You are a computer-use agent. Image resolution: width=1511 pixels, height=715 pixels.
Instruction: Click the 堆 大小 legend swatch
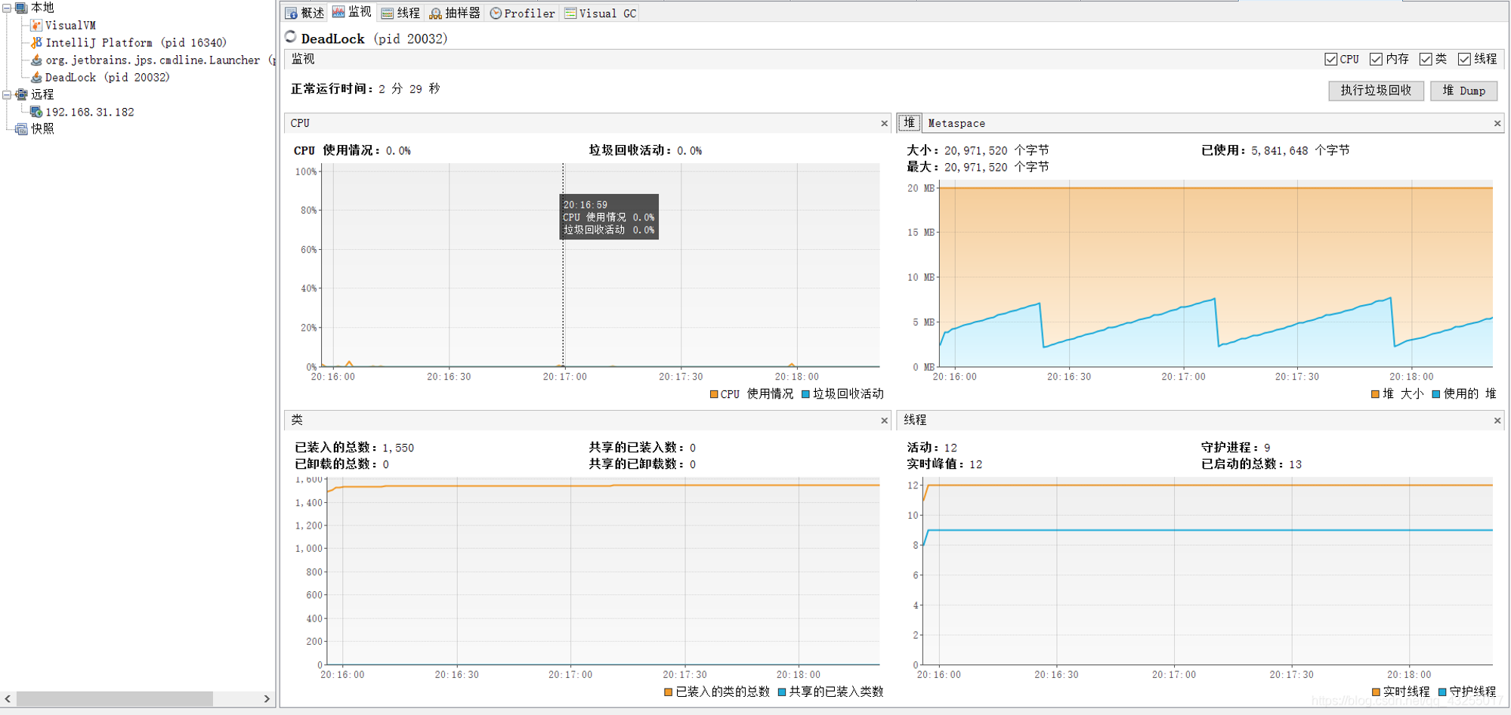[1375, 394]
